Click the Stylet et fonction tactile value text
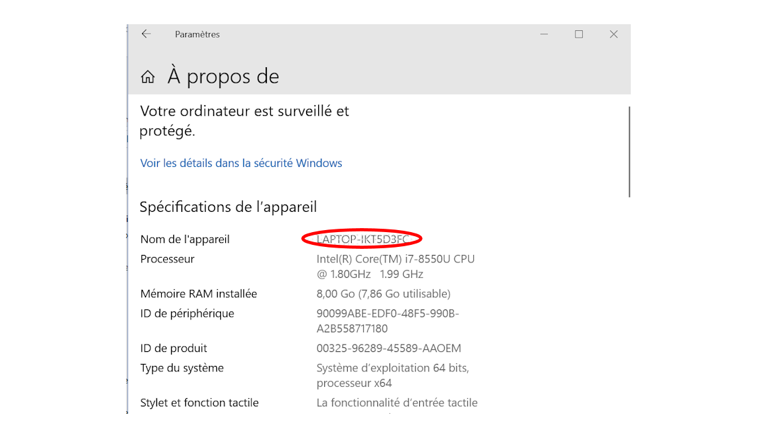Viewport: 771px width, 442px height. point(397,403)
